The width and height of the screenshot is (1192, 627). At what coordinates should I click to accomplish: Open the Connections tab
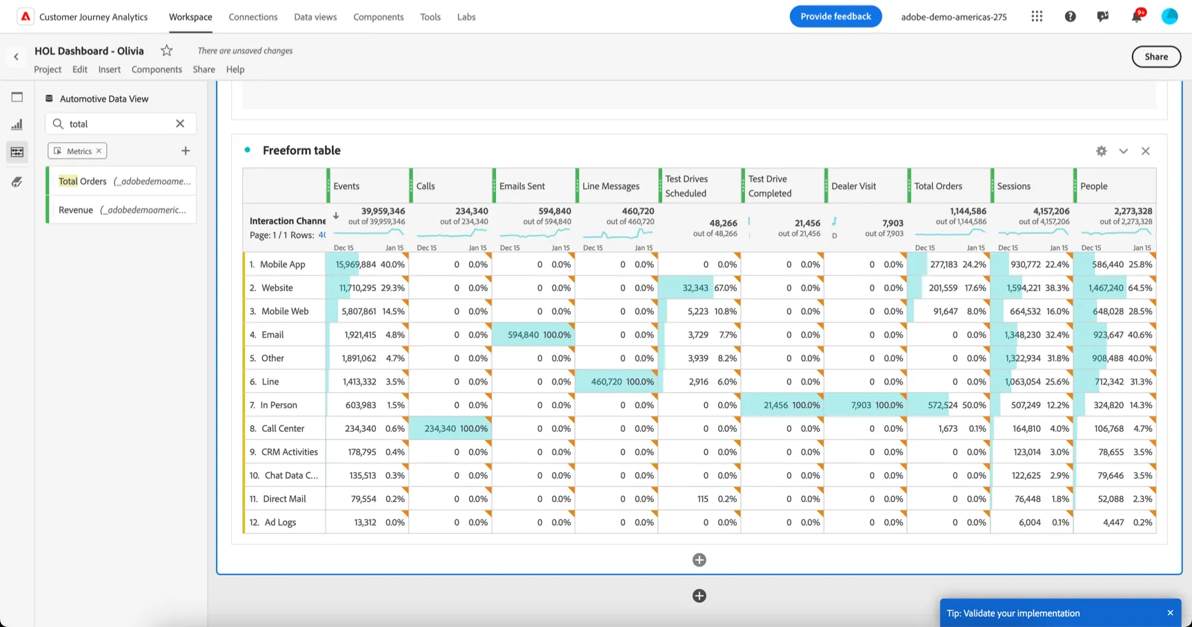(x=253, y=17)
